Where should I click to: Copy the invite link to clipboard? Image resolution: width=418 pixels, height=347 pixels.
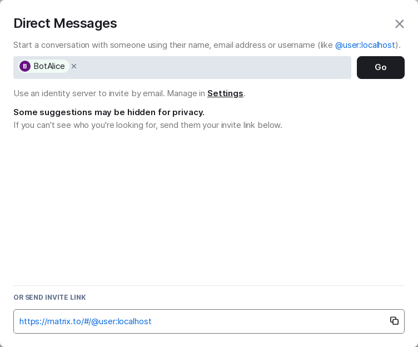[x=394, y=321]
